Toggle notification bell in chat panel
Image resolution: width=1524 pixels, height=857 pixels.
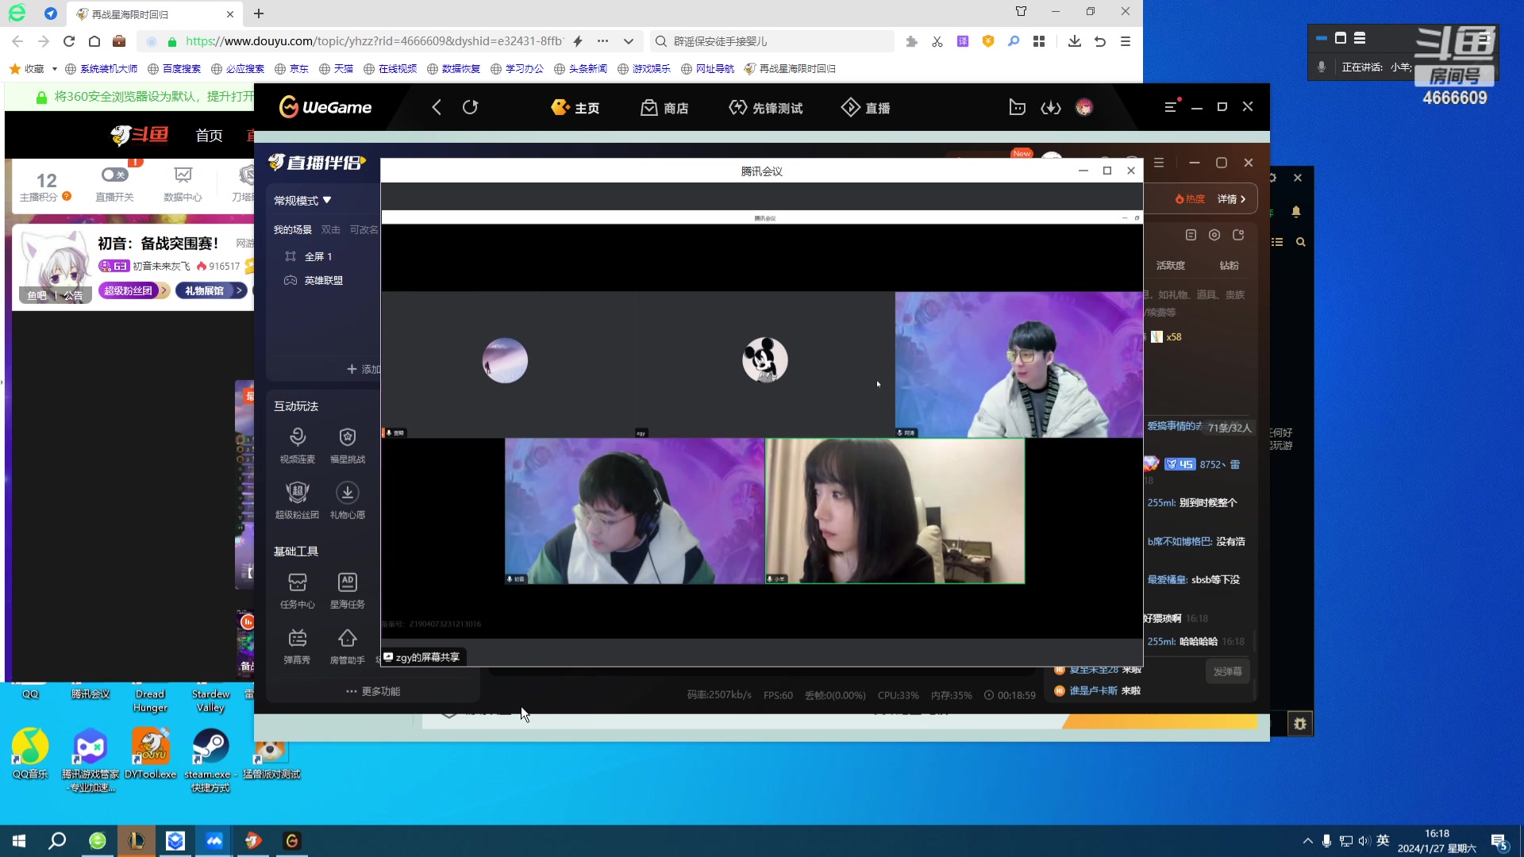click(1296, 212)
